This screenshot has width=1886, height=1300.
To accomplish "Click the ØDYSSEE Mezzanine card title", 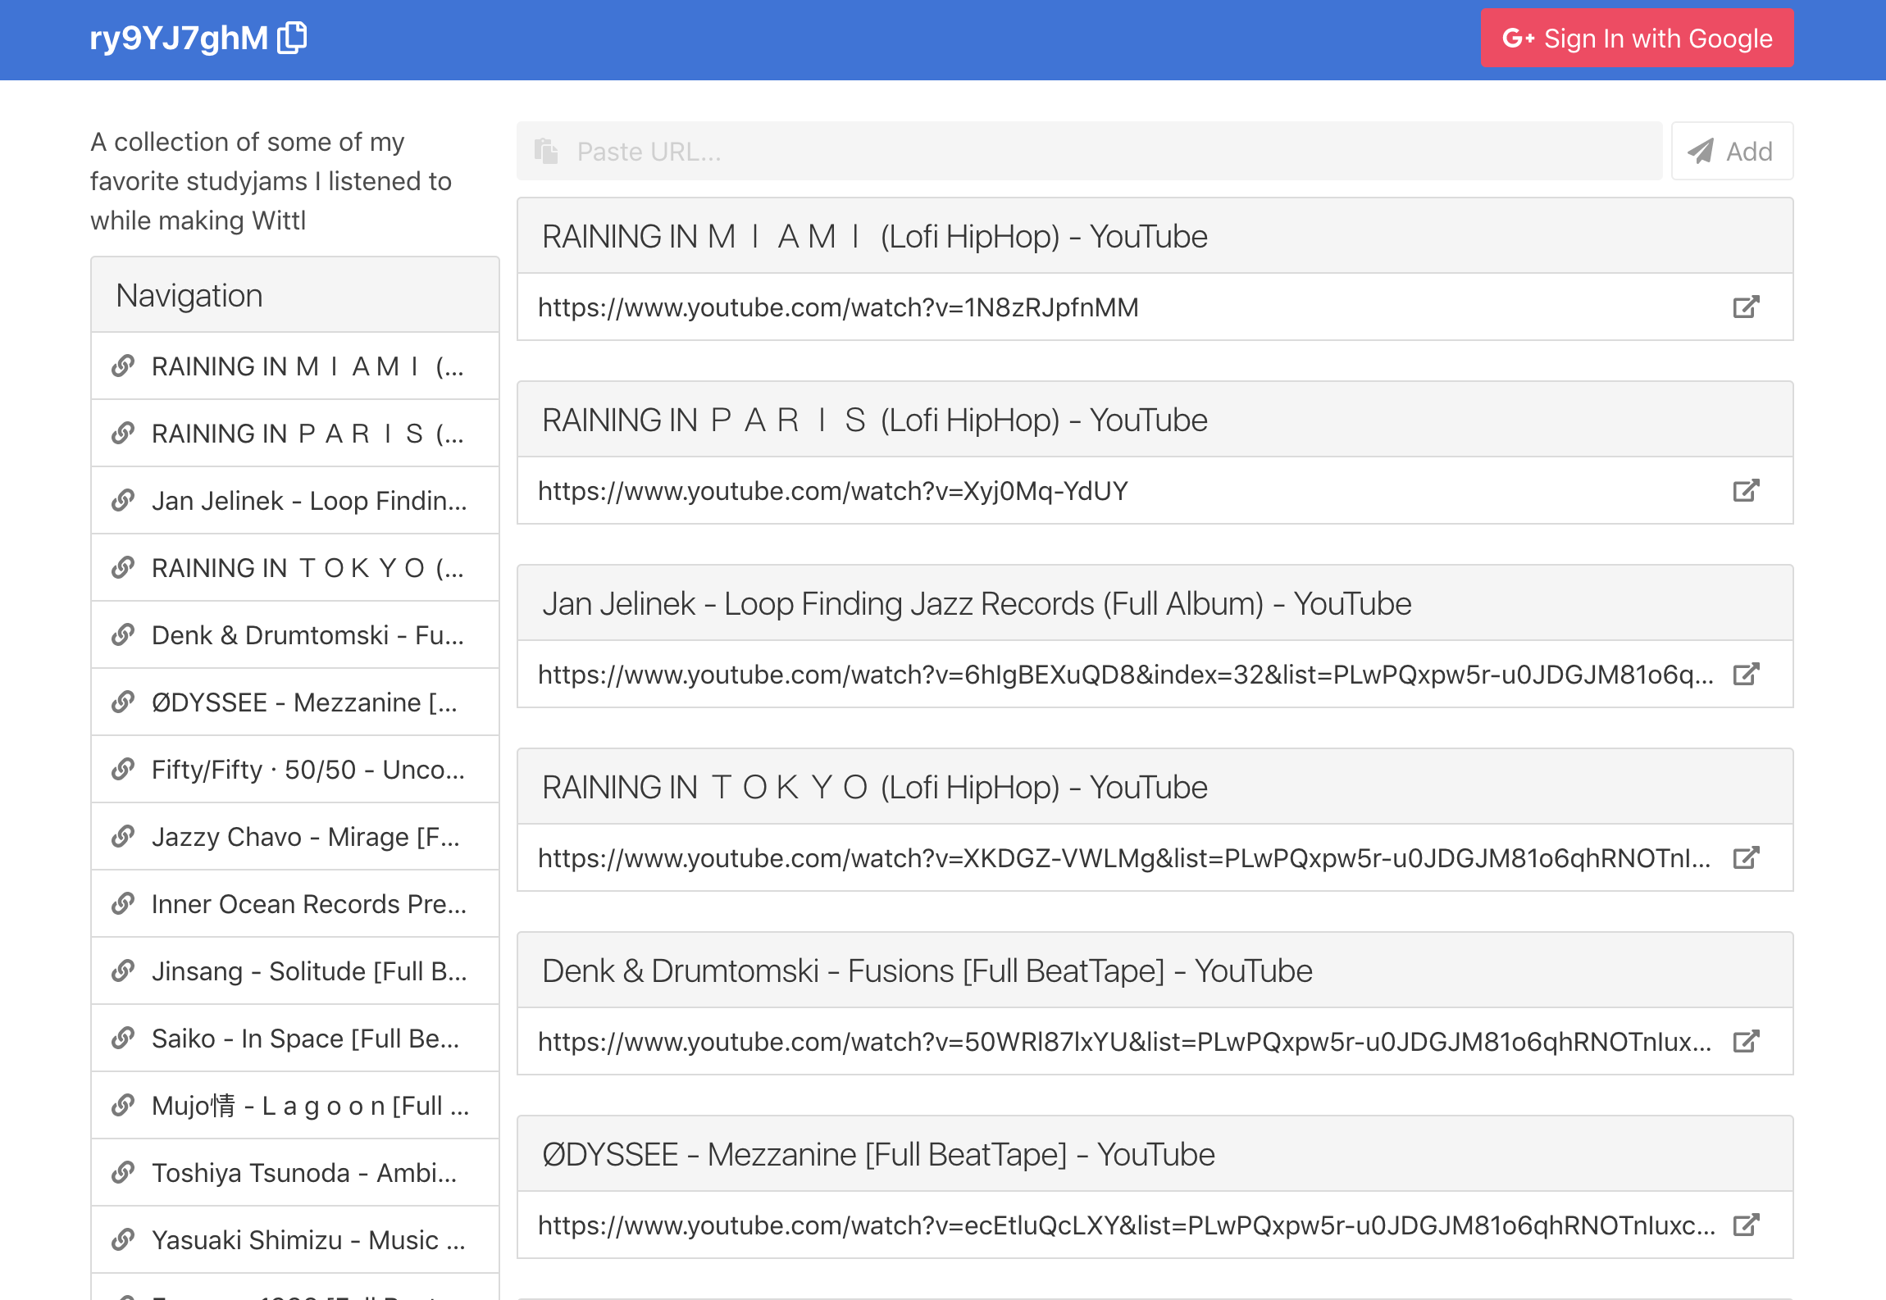I will click(878, 1154).
